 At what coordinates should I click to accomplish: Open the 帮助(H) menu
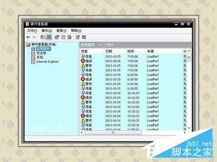[x=76, y=30]
